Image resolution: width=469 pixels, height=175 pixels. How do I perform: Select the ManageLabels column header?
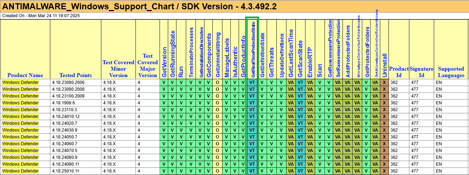(226, 57)
